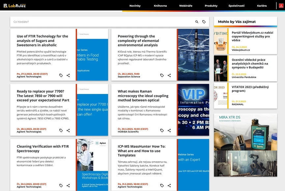This screenshot has width=285, height=191.
Task: Click the tag filter icon in search bar
Action: (x=204, y=22)
